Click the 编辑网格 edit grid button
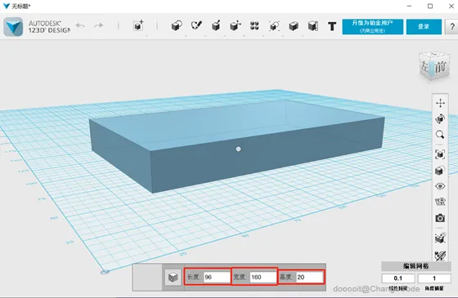 click(x=416, y=266)
